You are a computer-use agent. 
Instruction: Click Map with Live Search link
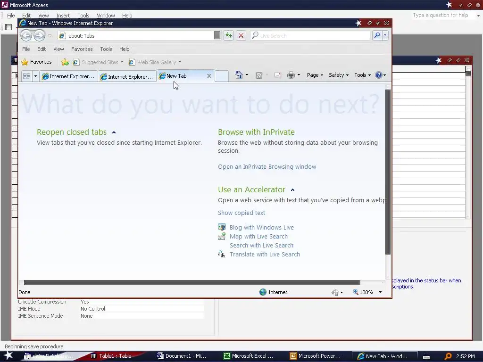click(x=258, y=237)
